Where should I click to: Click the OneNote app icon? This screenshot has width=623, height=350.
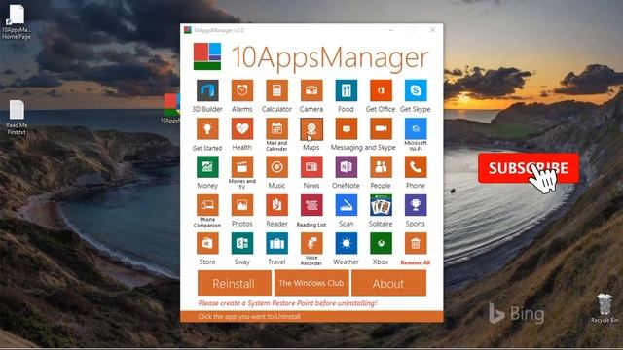point(347,167)
